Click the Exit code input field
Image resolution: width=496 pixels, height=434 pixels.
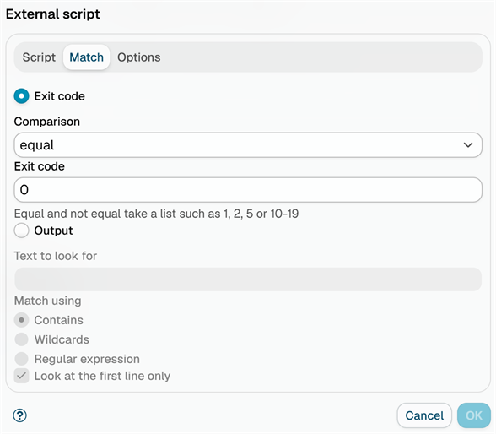coord(248,190)
